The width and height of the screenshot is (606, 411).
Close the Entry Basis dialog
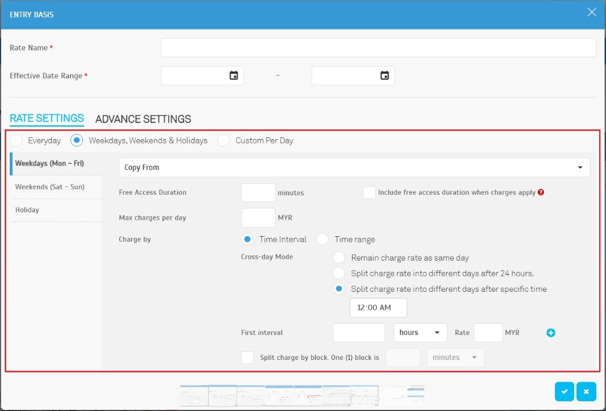coord(592,12)
